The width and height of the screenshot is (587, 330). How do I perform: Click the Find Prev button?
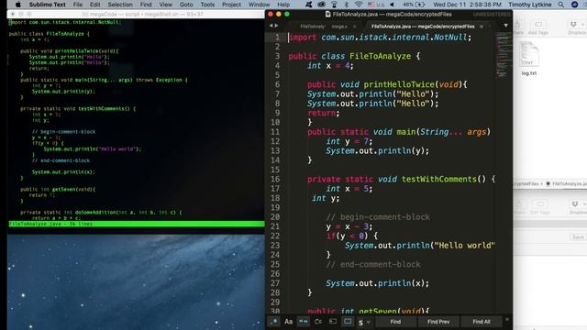[438, 322]
